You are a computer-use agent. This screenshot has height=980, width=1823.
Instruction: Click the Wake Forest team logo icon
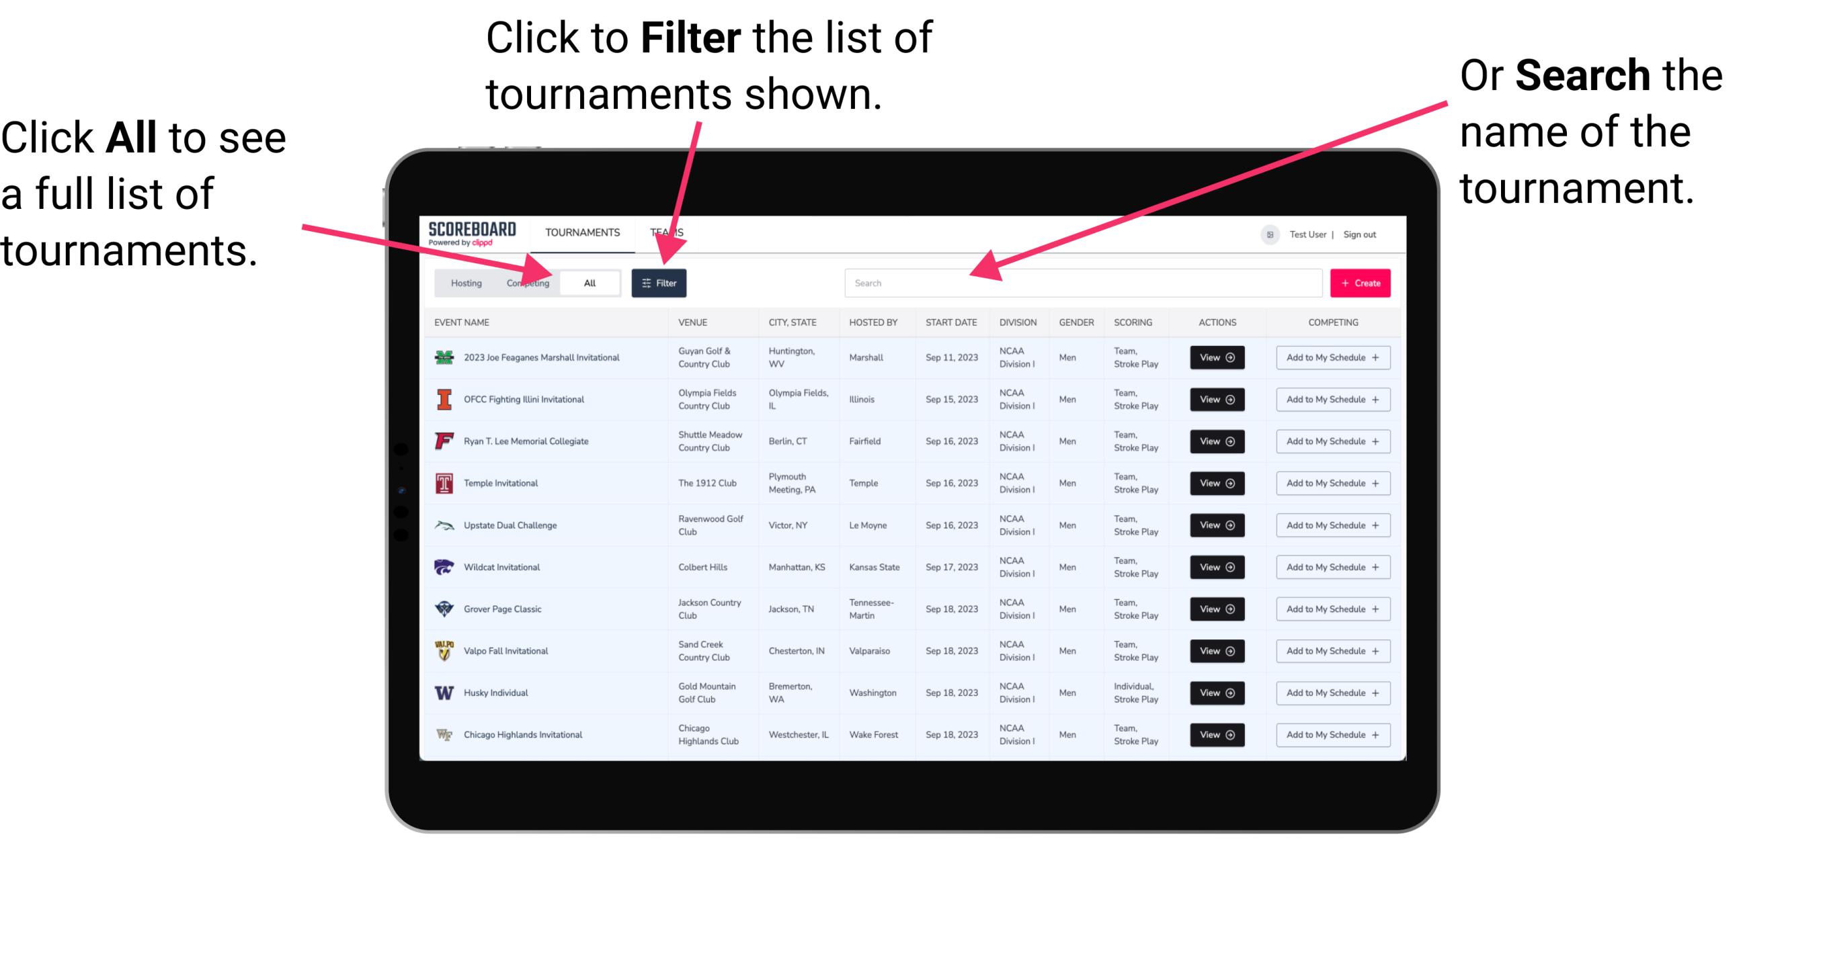[x=446, y=733]
